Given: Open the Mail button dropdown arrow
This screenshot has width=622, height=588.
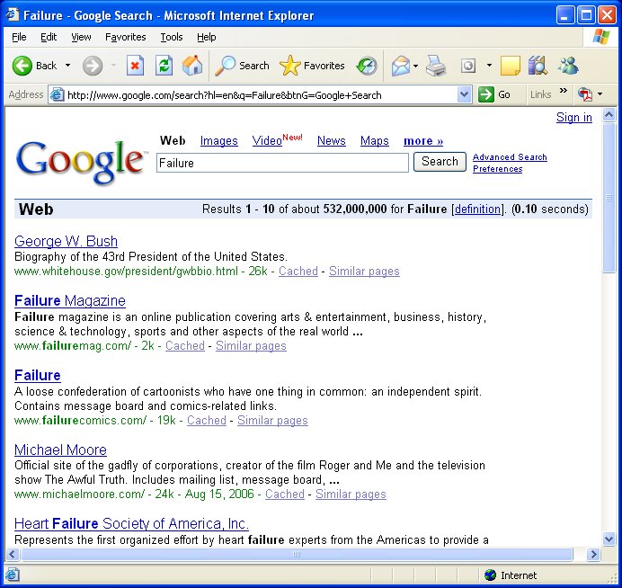Looking at the screenshot, I should click(x=416, y=66).
